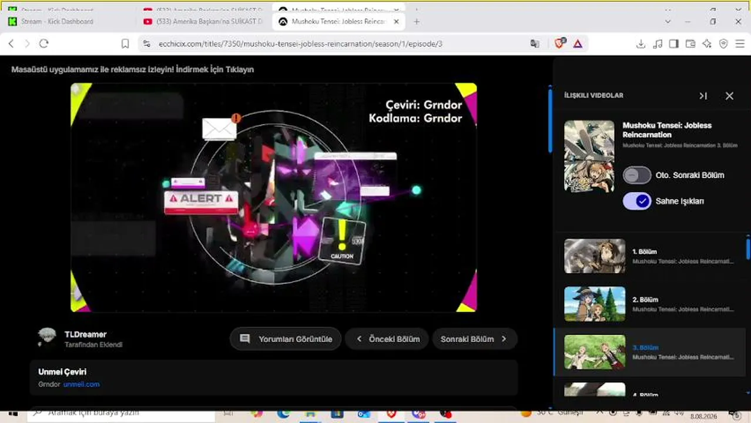Click the Unmei Çeviri heading
Image resolution: width=751 pixels, height=423 pixels.
tap(62, 372)
